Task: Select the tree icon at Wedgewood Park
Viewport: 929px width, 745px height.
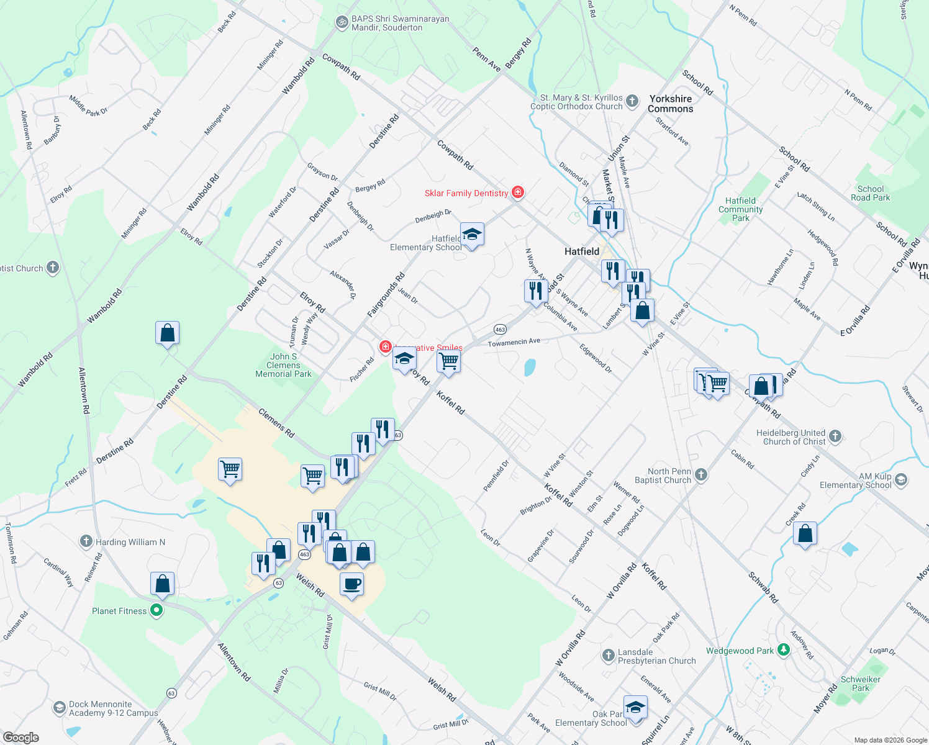Action: 784,650
